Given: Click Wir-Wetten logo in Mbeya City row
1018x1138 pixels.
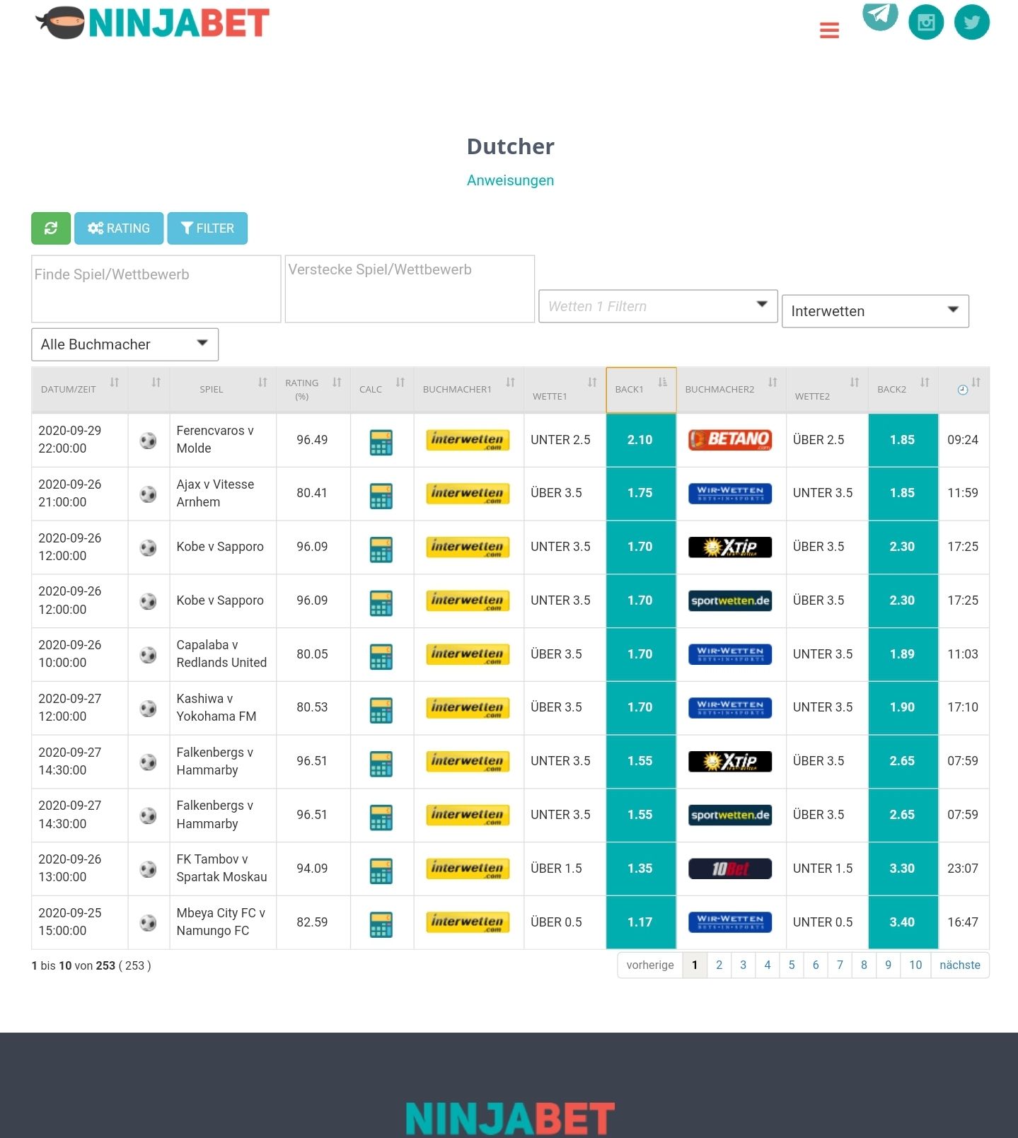Looking at the screenshot, I should (x=730, y=922).
